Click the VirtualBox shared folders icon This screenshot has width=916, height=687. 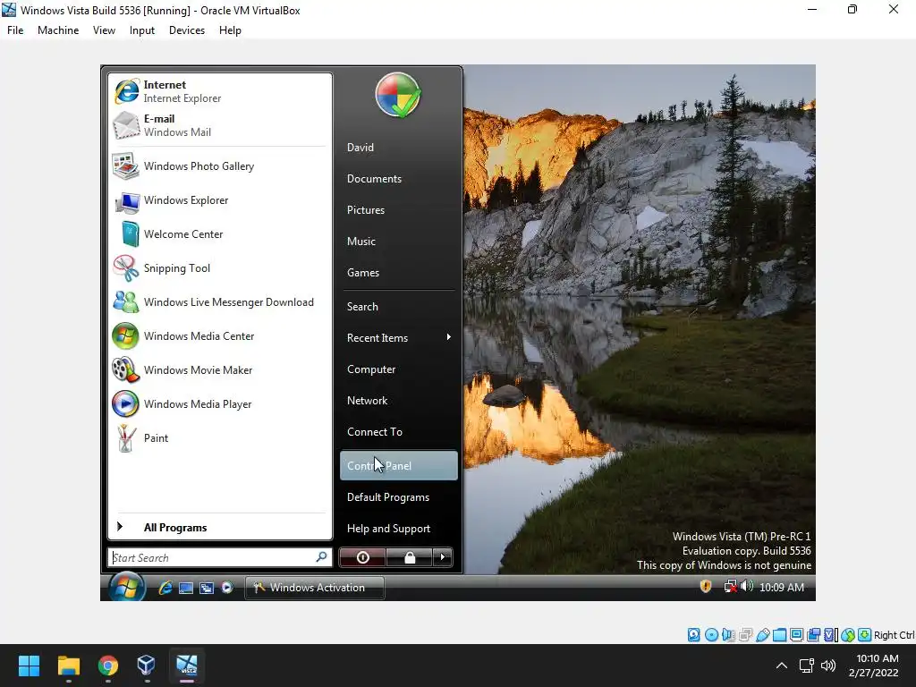779,635
